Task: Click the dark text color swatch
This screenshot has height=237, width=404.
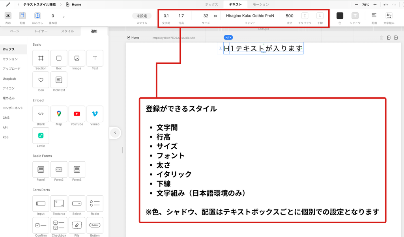Action: [x=340, y=16]
